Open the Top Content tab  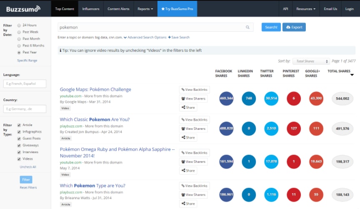(65, 9)
